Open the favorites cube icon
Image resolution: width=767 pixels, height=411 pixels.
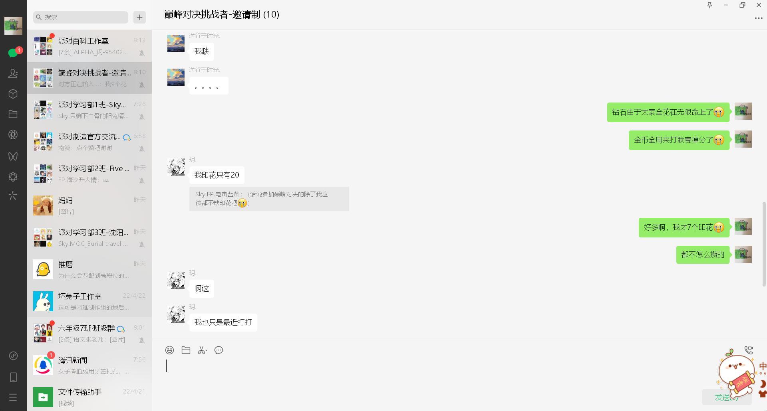click(13, 94)
